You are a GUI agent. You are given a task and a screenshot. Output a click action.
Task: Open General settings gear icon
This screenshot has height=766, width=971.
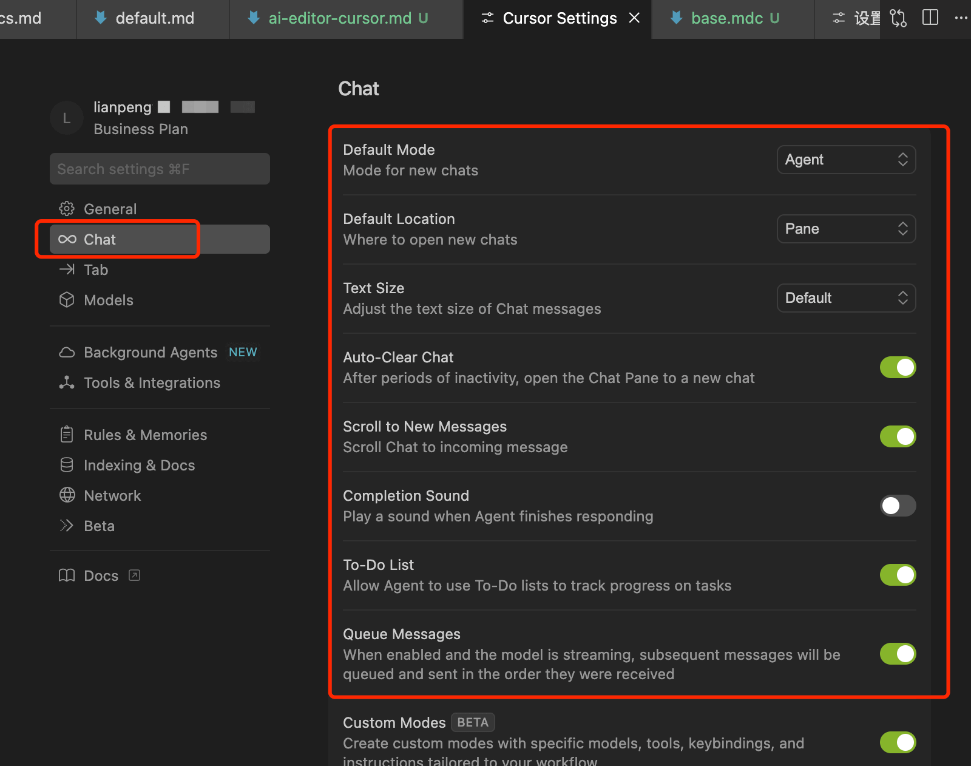pos(67,209)
